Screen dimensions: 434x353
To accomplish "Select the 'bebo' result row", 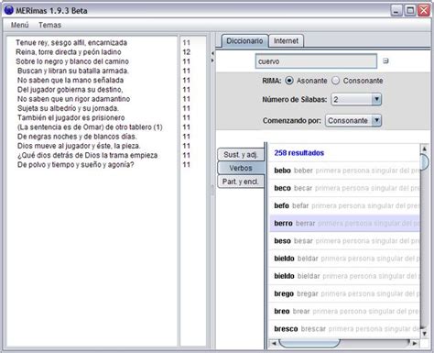I will pos(344,171).
